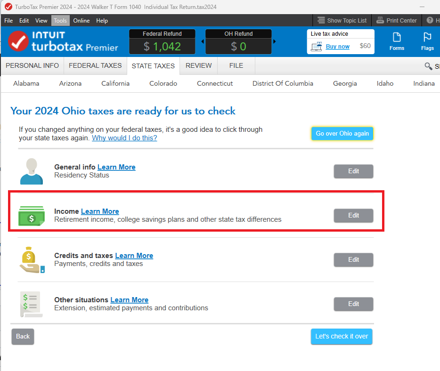Viewport: 440px width, 371px height.
Task: Open Learn More for Income
Action: coord(100,211)
